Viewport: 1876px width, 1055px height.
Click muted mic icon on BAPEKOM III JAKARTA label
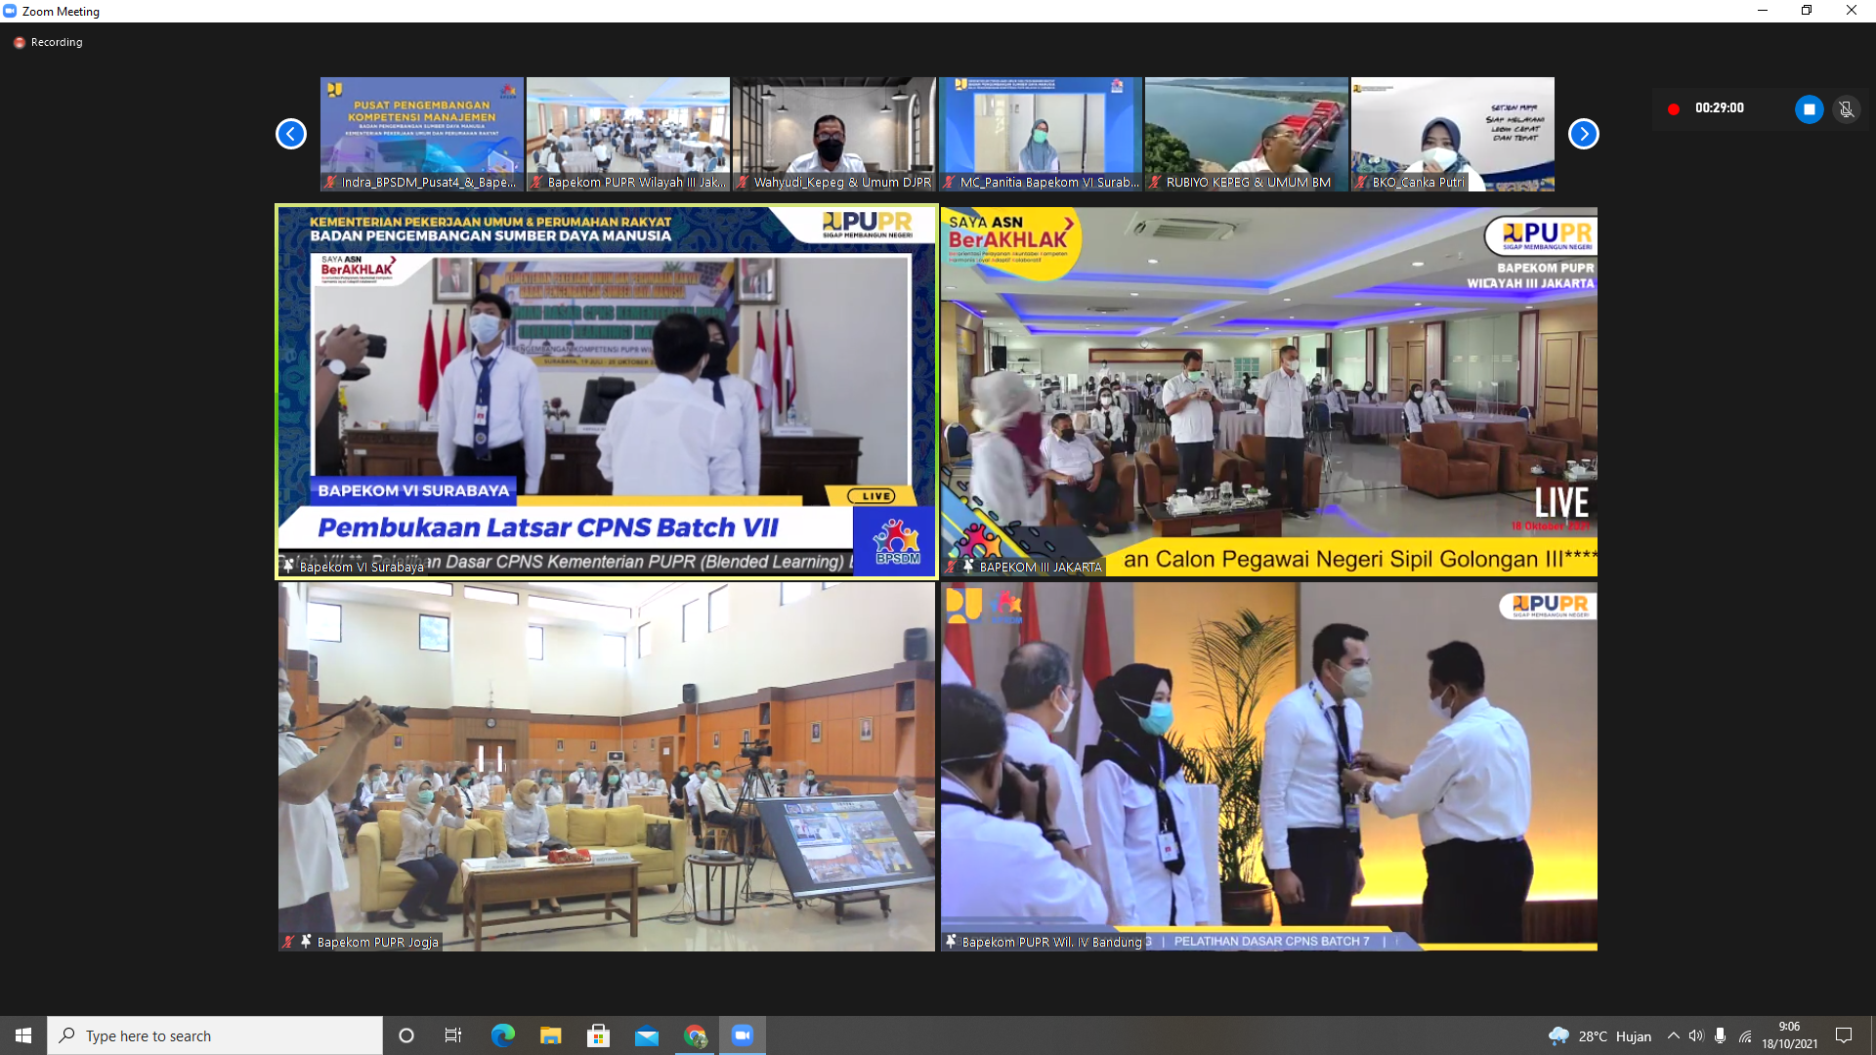pyautogui.click(x=951, y=567)
